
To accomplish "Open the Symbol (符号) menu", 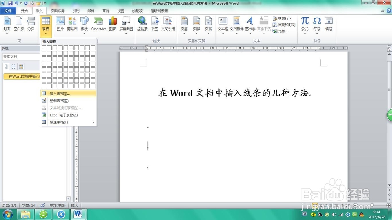I will click(317, 25).
